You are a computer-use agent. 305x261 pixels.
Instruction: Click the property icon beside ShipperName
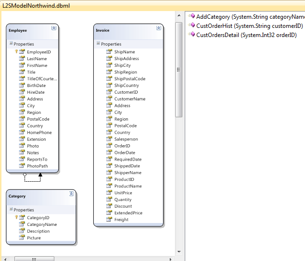click(x=109, y=173)
